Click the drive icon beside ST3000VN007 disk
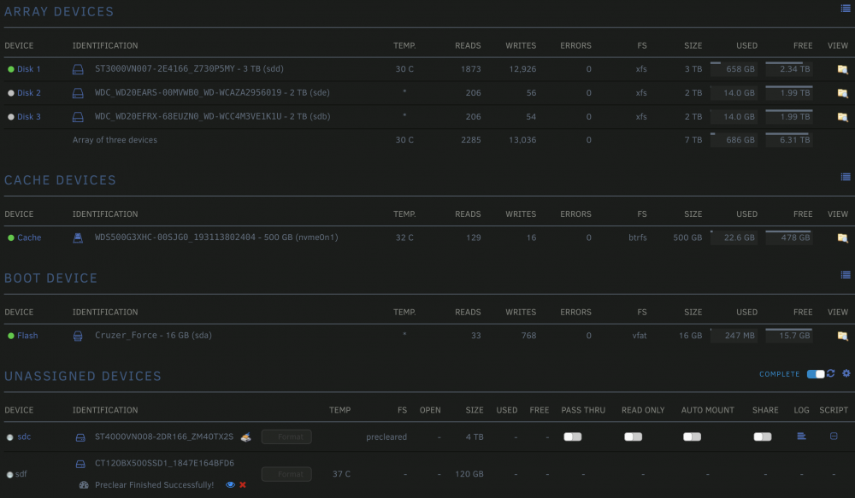 78,69
